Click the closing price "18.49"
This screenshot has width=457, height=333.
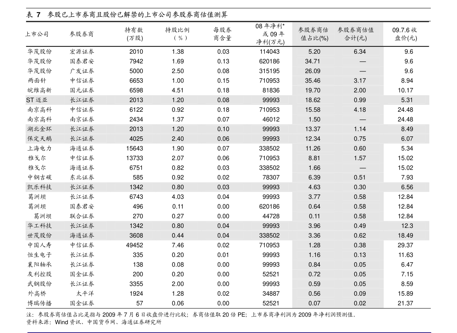[406, 235]
